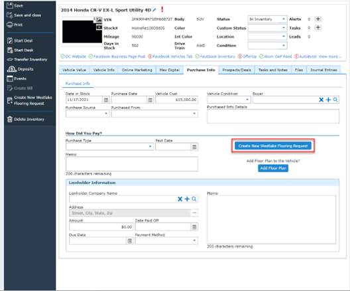350x291 pixels.
Task: Search buyers with the magnifier icon
Action: [335, 100]
